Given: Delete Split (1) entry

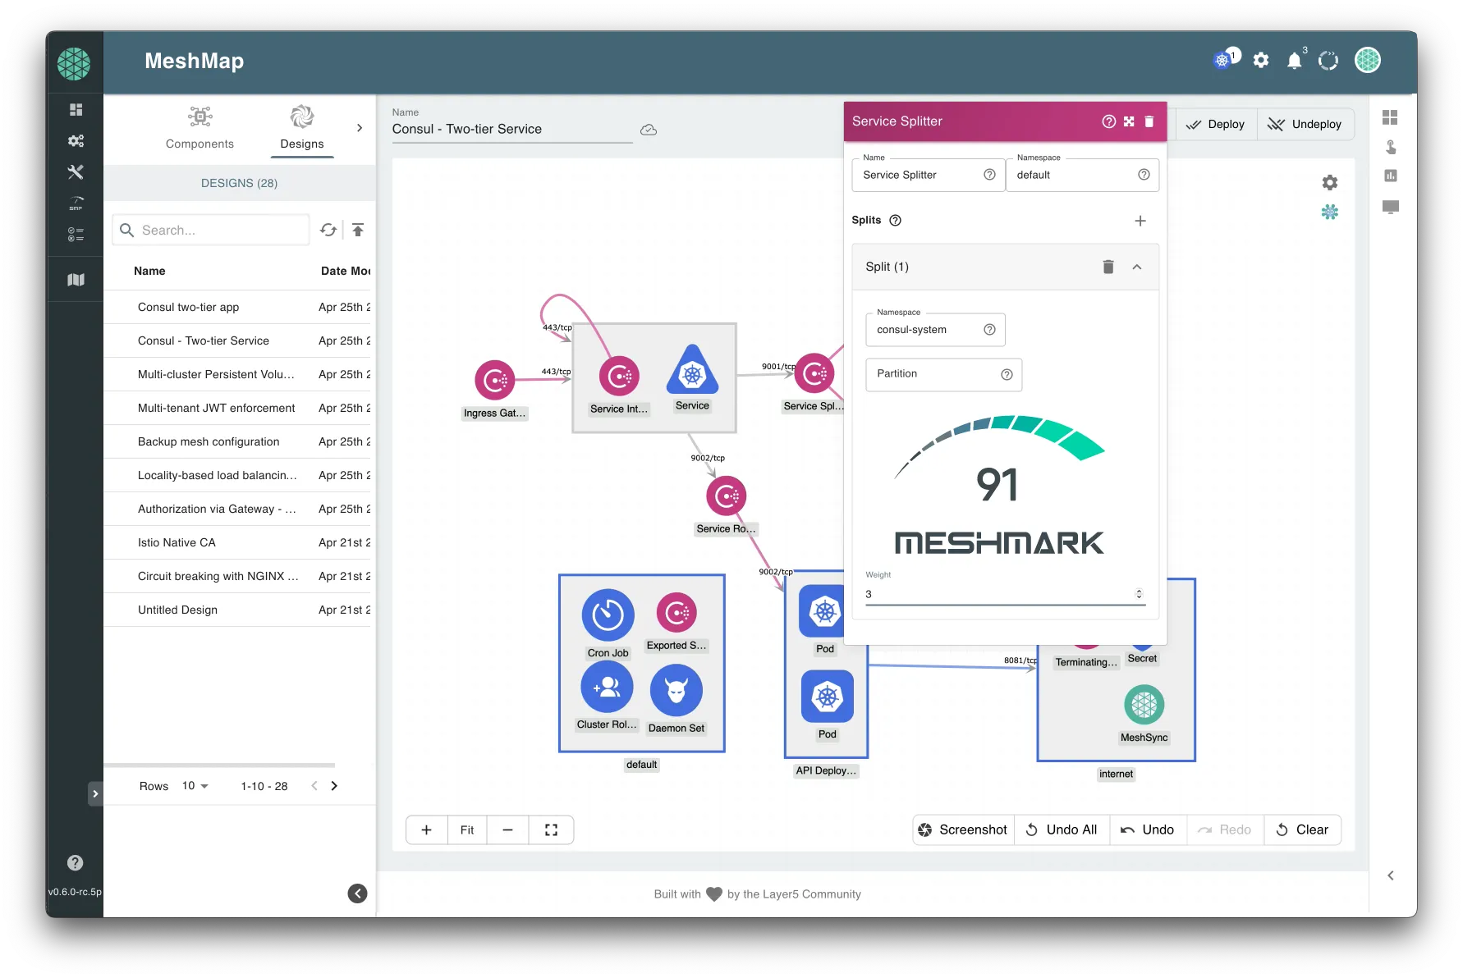Looking at the screenshot, I should point(1108,267).
